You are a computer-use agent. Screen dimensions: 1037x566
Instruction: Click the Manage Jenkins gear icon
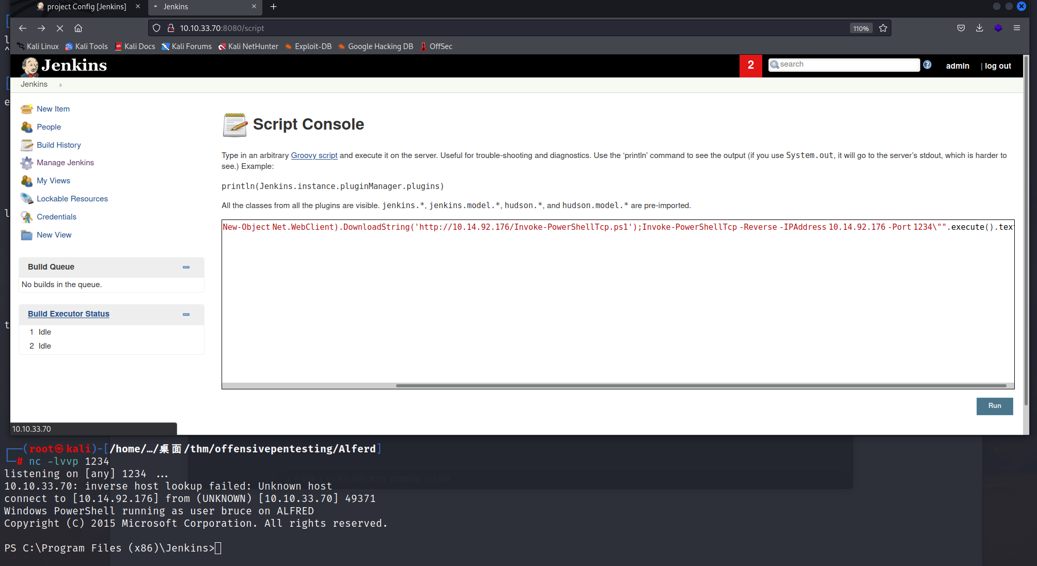27,163
